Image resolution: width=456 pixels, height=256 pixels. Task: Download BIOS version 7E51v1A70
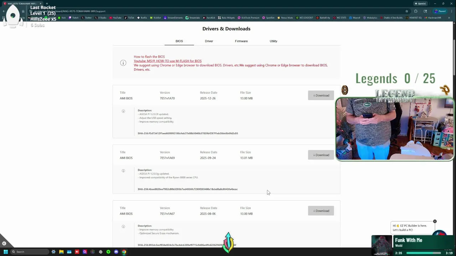(321, 95)
